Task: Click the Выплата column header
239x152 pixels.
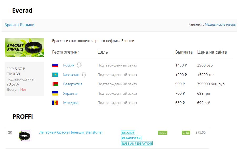Action: coord(184,52)
